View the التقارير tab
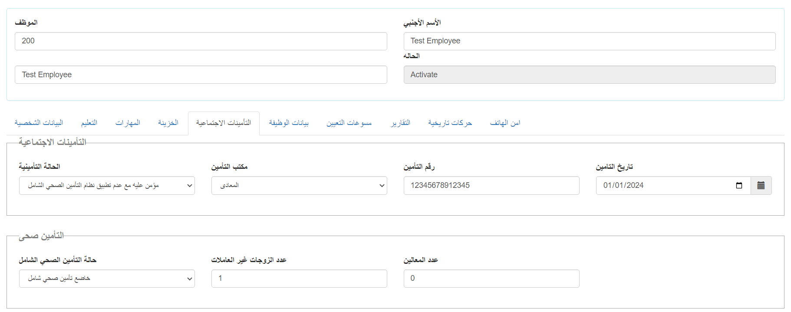Screen dimensions: 791x312 pos(400,123)
